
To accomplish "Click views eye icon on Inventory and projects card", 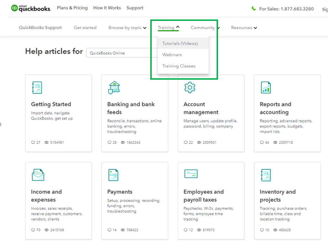I will [275, 230].
